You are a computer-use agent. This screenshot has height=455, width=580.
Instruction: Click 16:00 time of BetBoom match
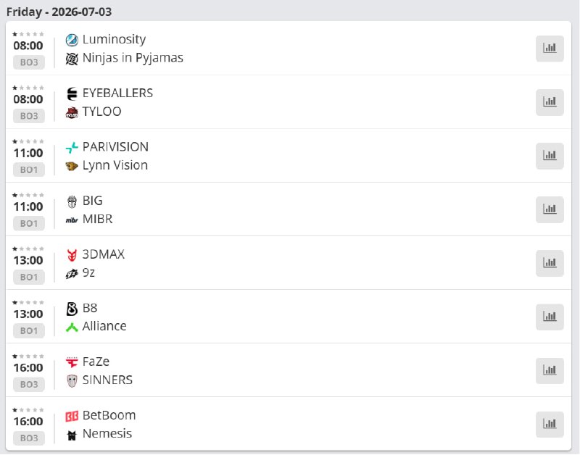tap(28, 422)
